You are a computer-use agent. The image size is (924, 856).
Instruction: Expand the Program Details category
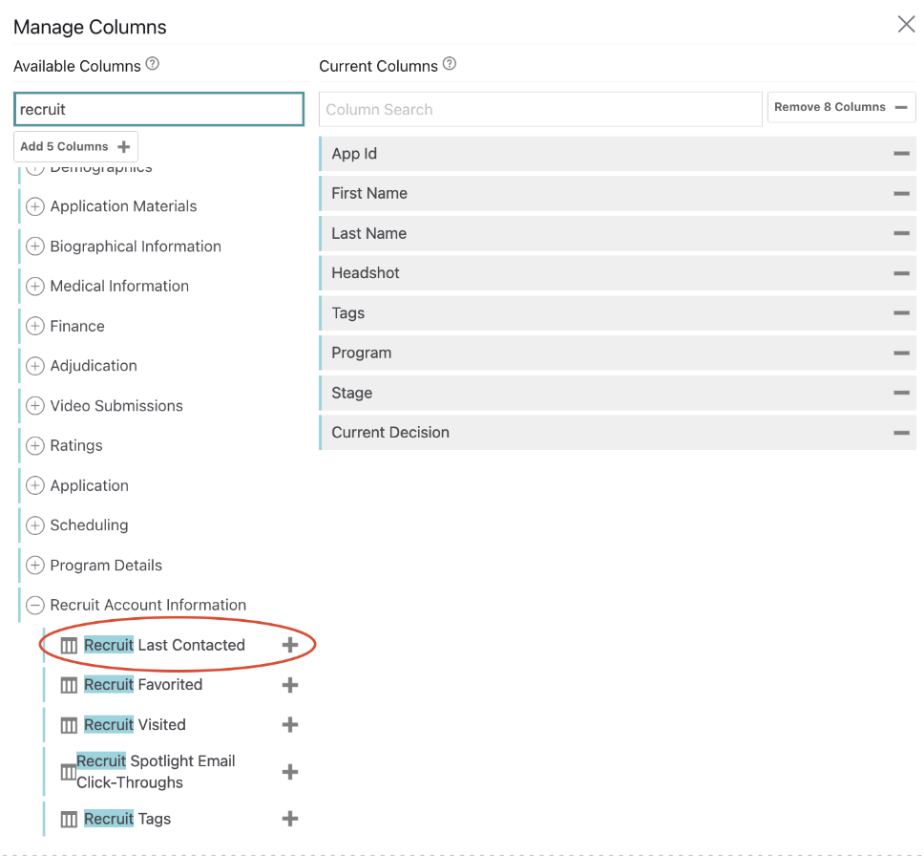(35, 565)
